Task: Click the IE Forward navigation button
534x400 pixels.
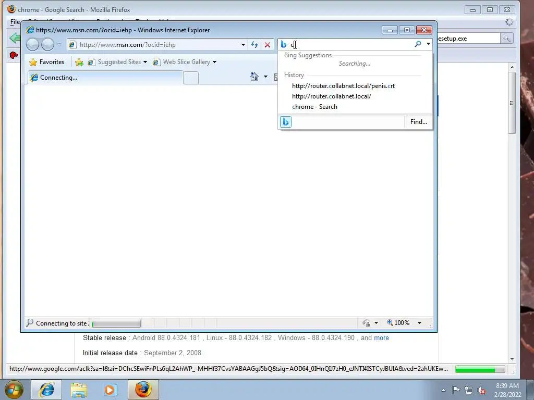Action: (47, 45)
